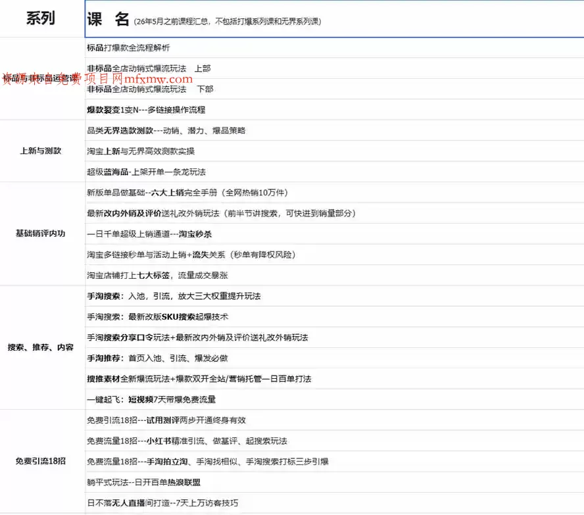Select the 免费引流18招 series cell
This screenshot has height=515, width=584.
(x=42, y=461)
